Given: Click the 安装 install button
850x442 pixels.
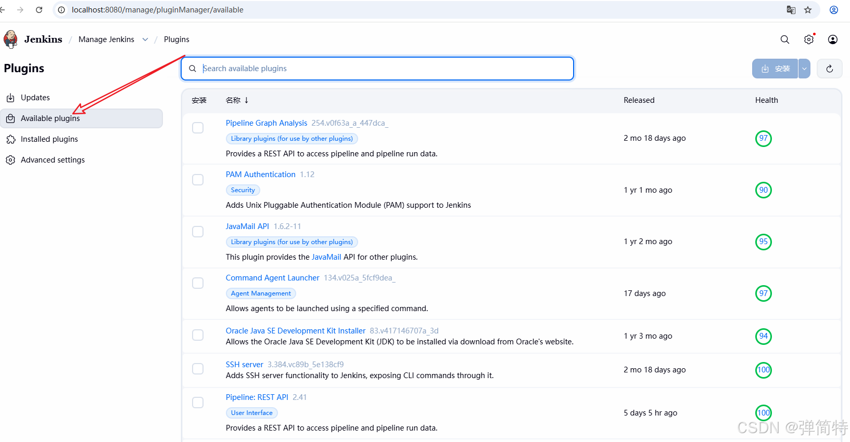Looking at the screenshot, I should [x=775, y=69].
